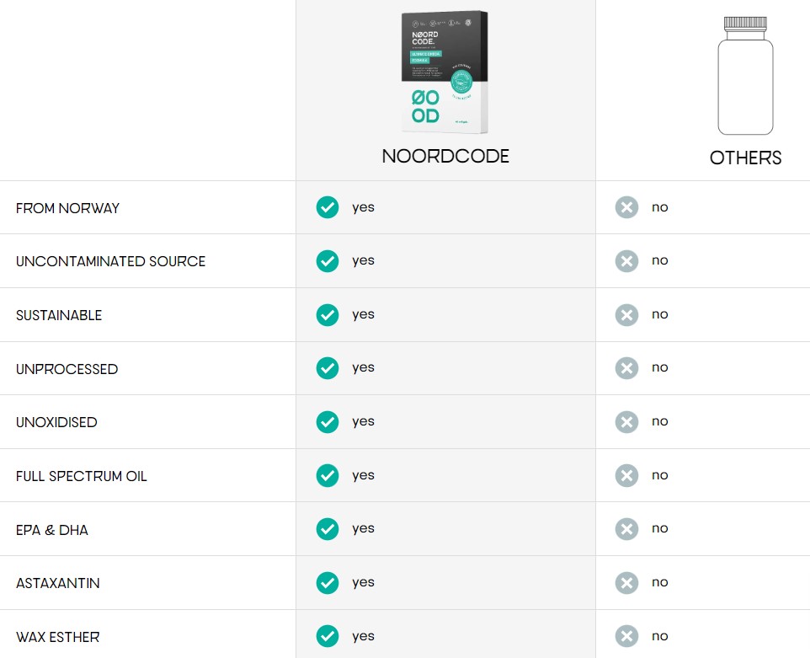
Task: Click 'no' text in EPA & DHA row
Action: [x=659, y=528]
